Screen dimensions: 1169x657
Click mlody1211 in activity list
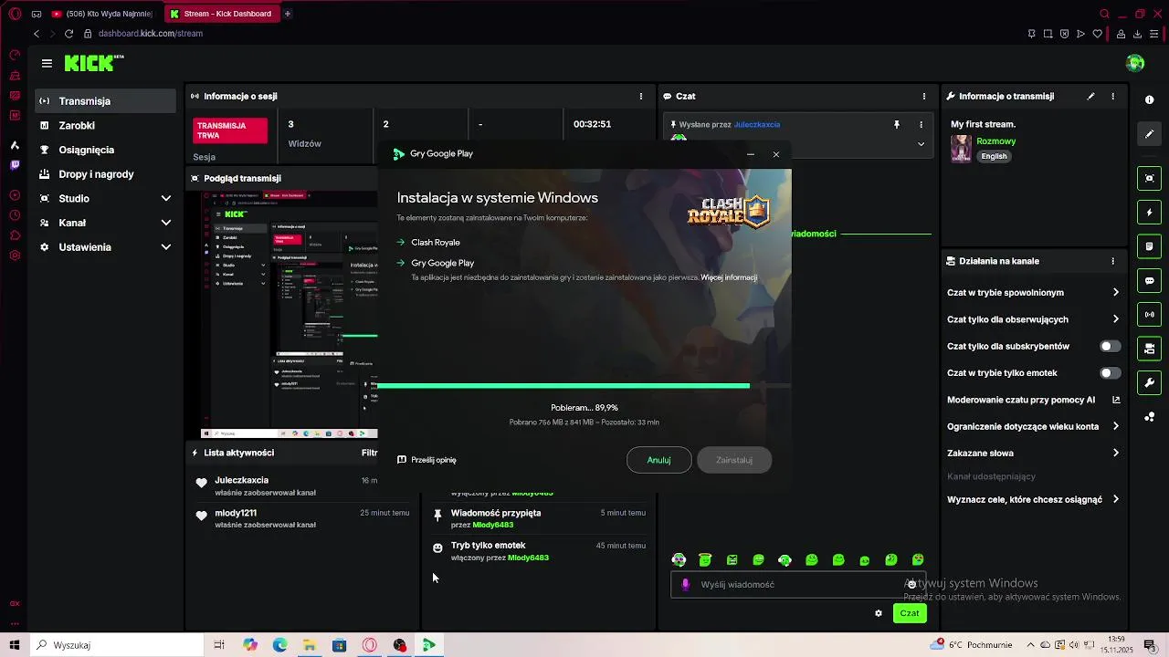click(236, 513)
